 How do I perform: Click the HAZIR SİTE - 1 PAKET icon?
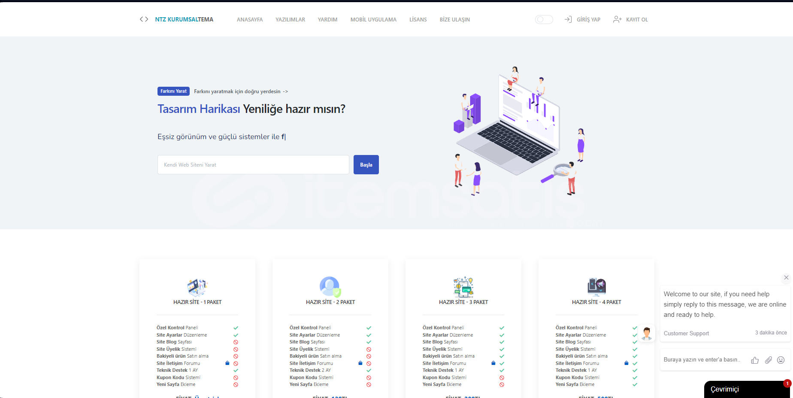coord(197,287)
